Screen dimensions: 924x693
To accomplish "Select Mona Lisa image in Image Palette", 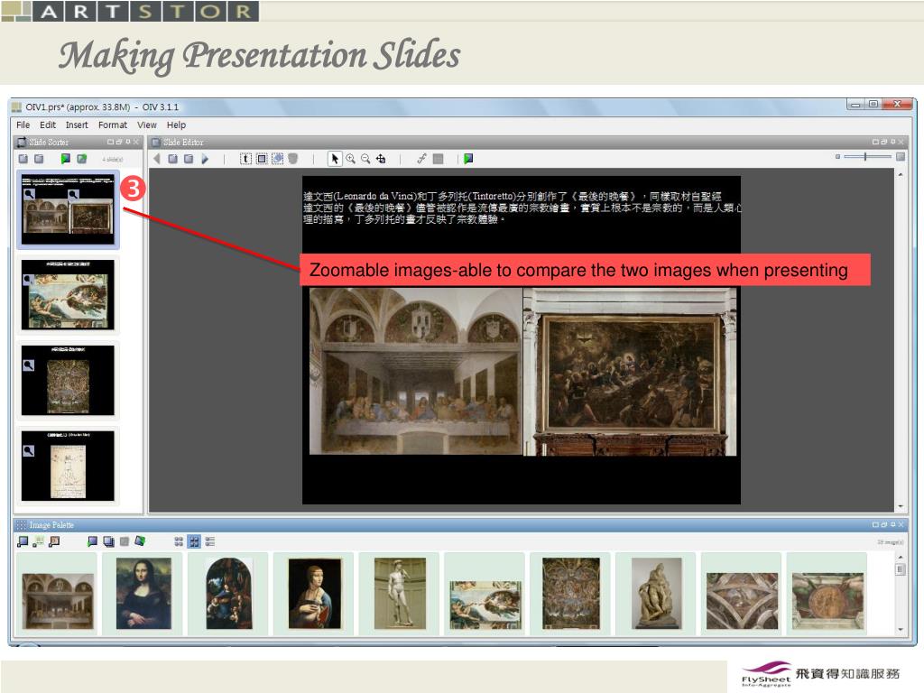I will [x=143, y=594].
